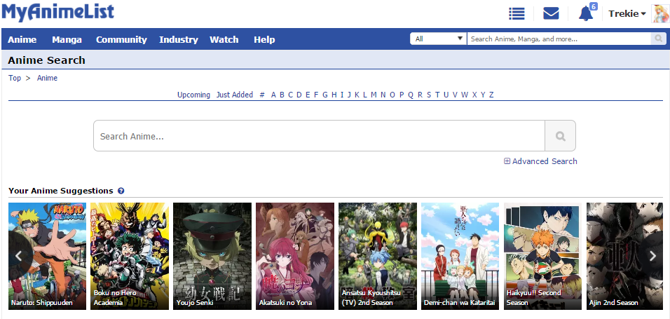The image size is (670, 319).
Task: Open the Anime menu in navigation bar
Action: pyautogui.click(x=22, y=40)
